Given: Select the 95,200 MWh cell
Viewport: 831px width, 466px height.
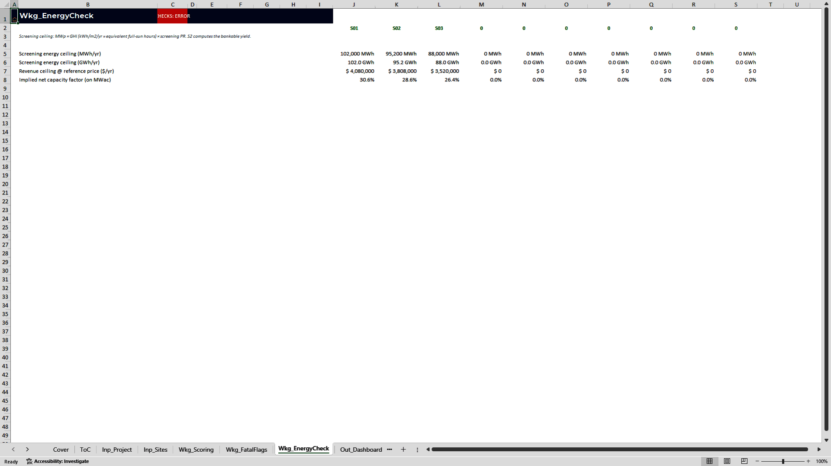Looking at the screenshot, I should 396,54.
